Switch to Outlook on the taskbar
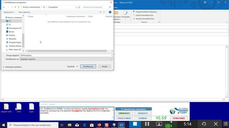Viewport: 229px width, 128px height. (x=121, y=125)
